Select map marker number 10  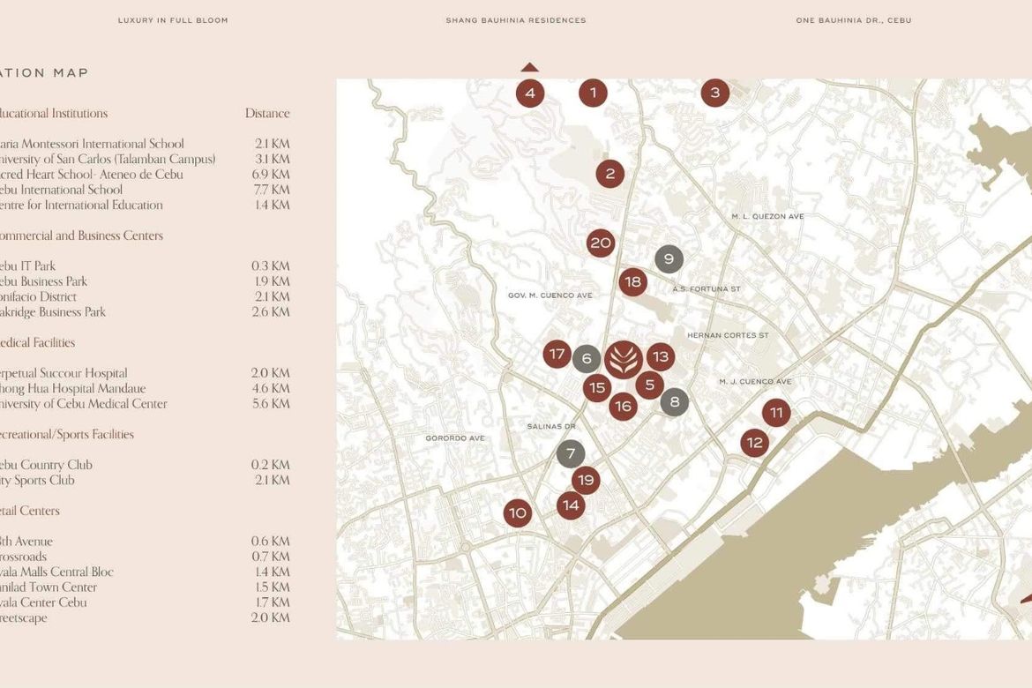[x=518, y=512]
